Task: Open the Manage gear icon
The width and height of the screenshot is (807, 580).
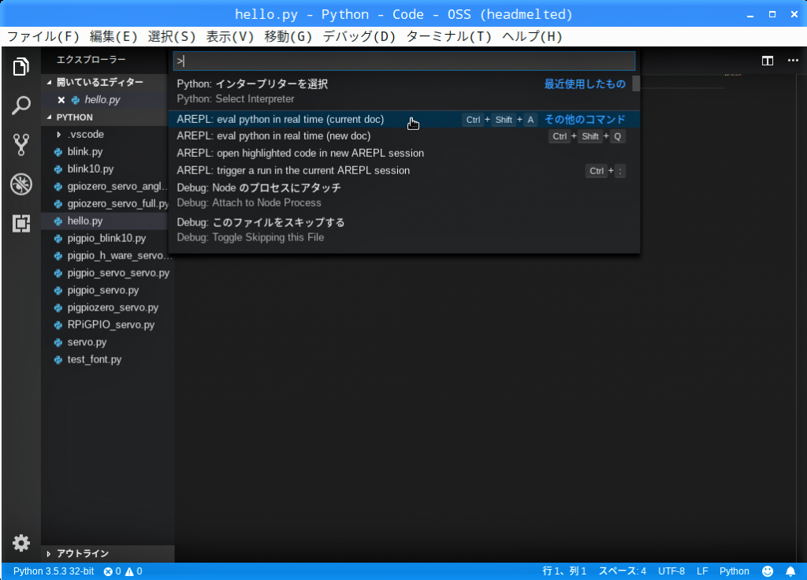Action: [x=21, y=543]
